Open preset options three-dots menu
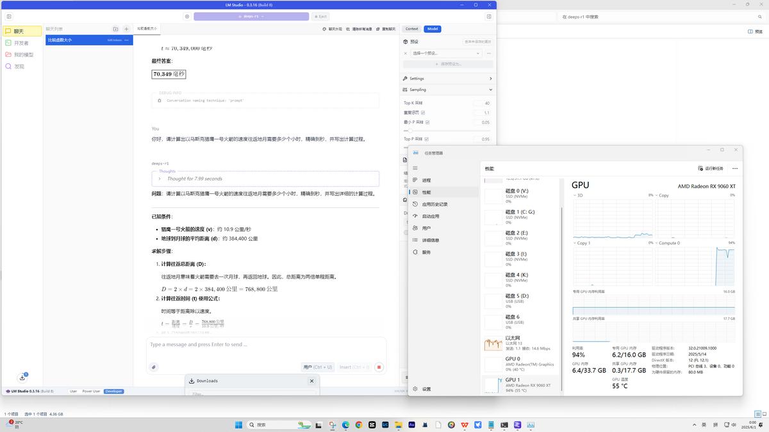 (489, 53)
